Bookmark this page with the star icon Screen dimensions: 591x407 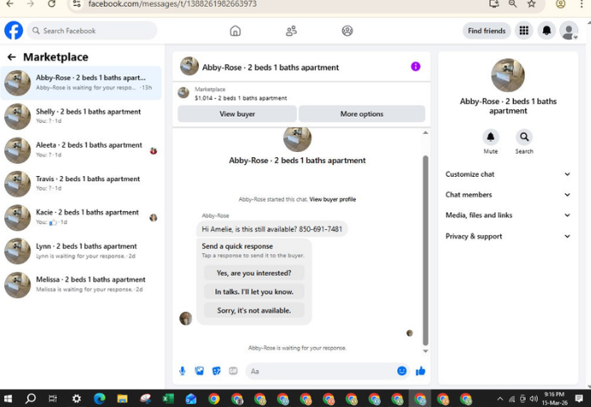[x=532, y=3]
